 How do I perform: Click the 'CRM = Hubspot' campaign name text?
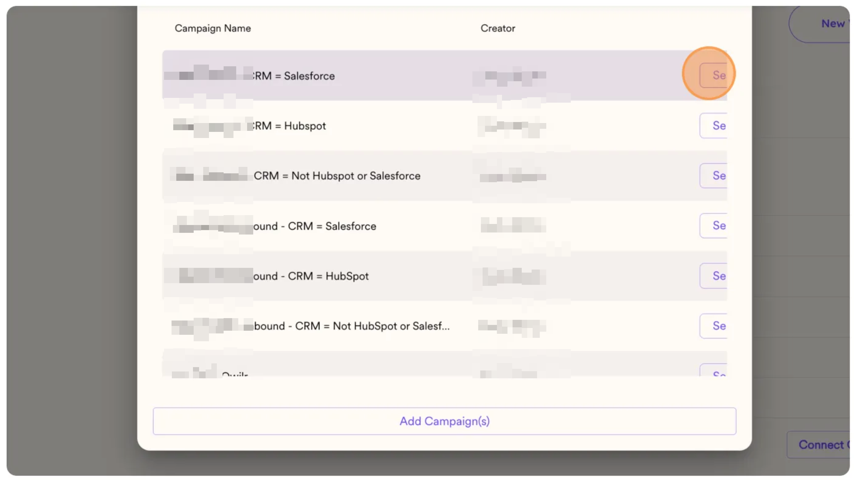pyautogui.click(x=289, y=126)
